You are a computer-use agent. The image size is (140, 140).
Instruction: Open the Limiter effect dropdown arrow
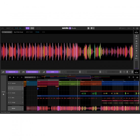60,72
